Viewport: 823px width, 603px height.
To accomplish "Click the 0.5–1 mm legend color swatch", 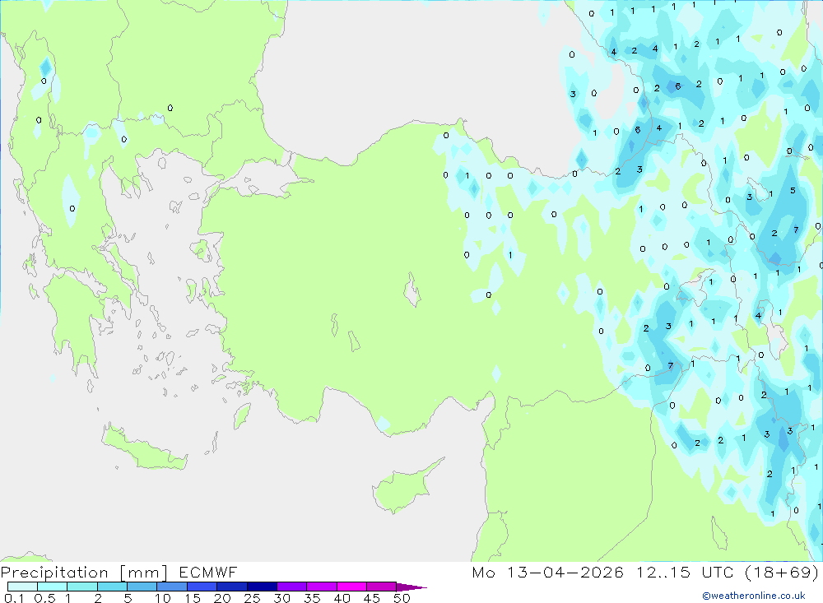I will tap(53, 587).
